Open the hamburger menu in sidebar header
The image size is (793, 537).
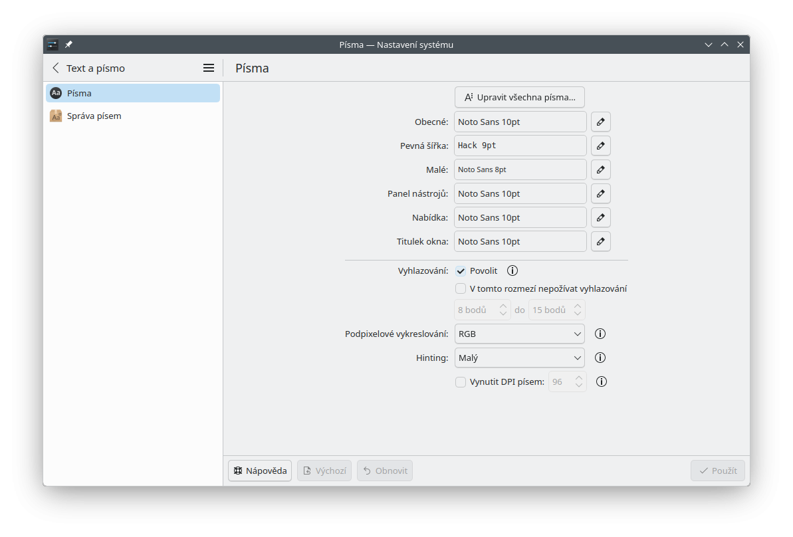pos(208,68)
